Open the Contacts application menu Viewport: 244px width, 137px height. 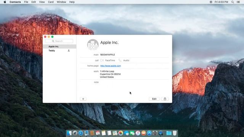coord(15,2)
